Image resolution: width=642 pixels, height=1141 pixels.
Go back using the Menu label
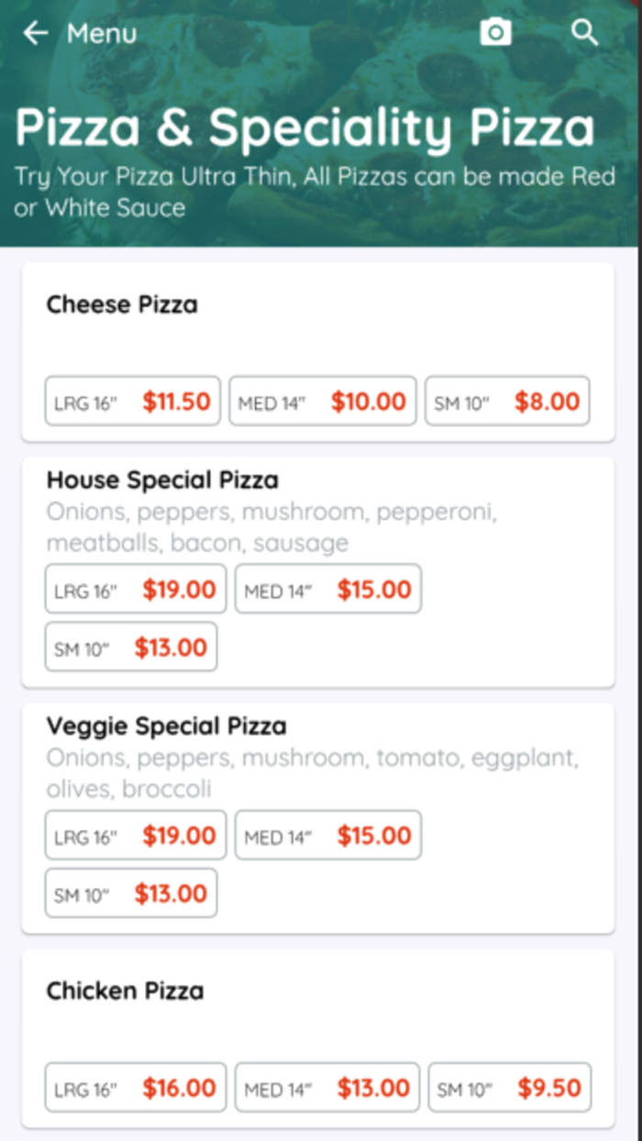(101, 34)
